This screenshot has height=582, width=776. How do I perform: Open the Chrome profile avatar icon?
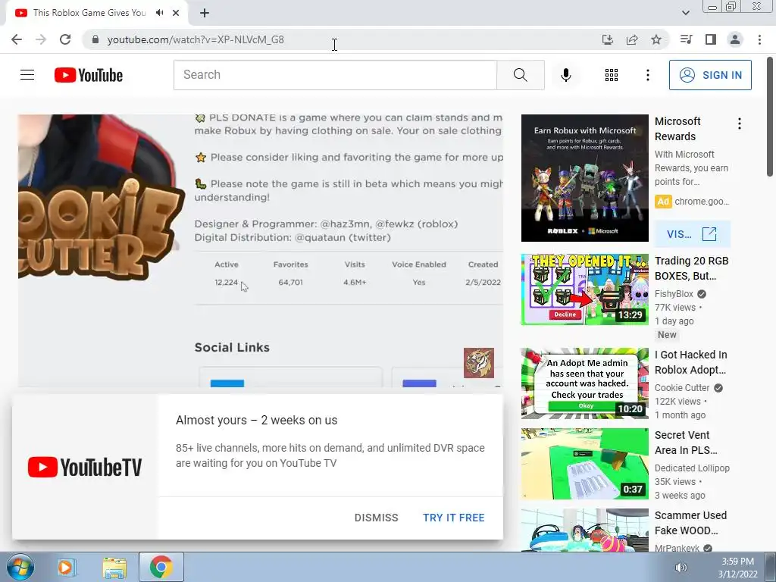735,39
